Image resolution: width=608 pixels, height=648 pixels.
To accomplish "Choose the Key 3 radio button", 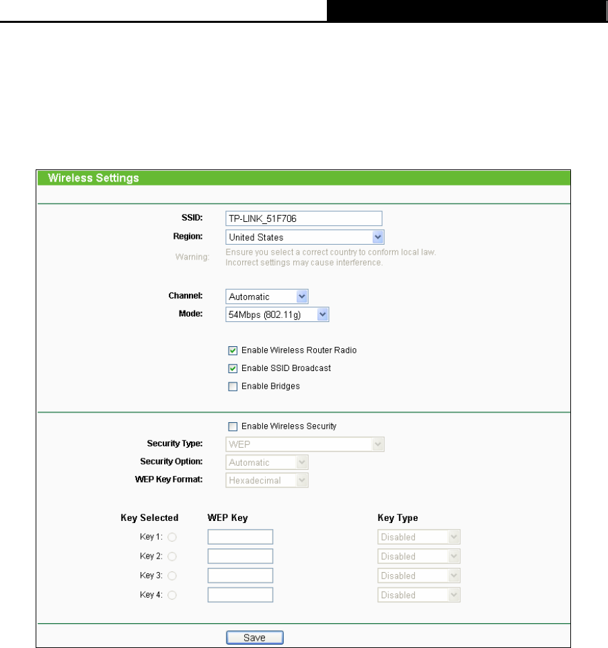I will pyautogui.click(x=174, y=576).
